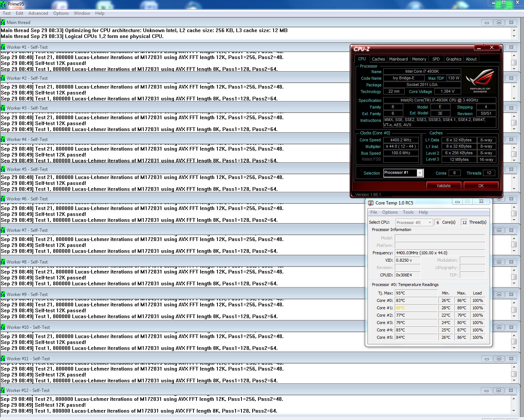Screen dimensions: 524x420
Task: Switch to the SPD tab in CPU-Z
Action: tap(436, 59)
